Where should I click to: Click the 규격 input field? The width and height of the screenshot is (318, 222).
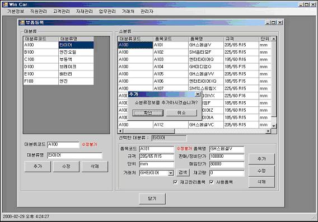pyautogui.click(x=157, y=157)
